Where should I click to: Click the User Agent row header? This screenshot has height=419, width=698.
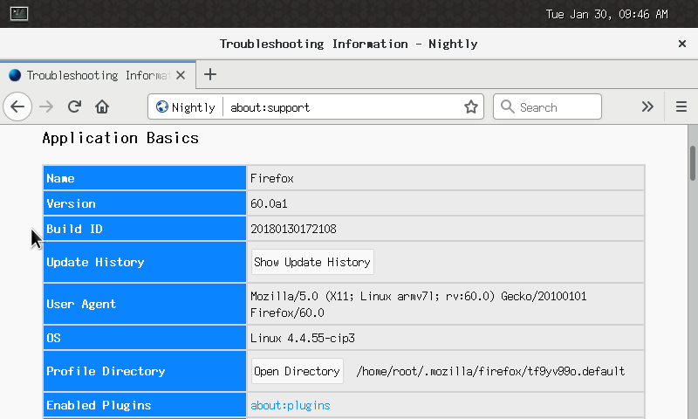(145, 304)
